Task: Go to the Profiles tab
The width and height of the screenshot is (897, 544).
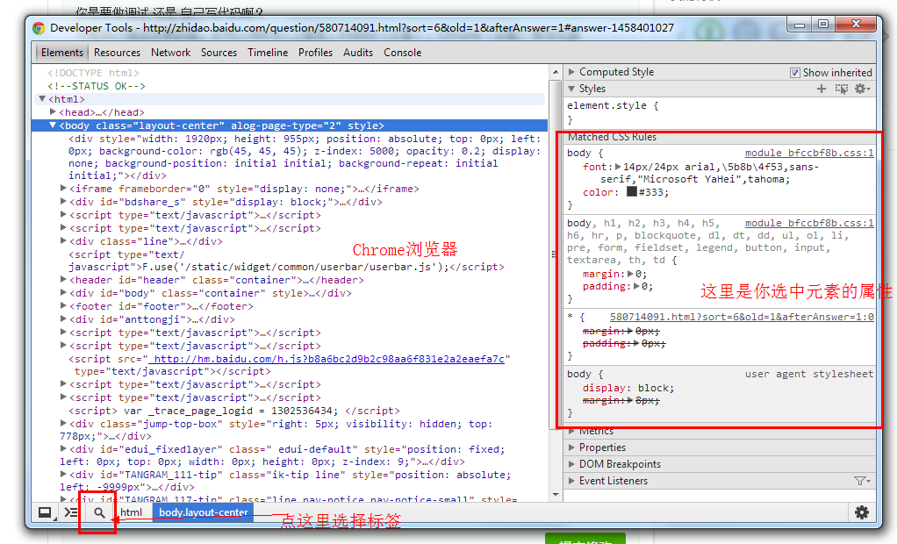Action: click(x=315, y=53)
